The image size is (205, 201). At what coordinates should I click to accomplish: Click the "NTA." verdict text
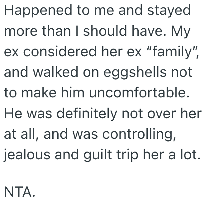tap(19, 193)
